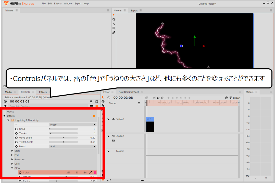Open the Blend mode Add dropdown
Screen dimensions: 275x183
click(73, 146)
